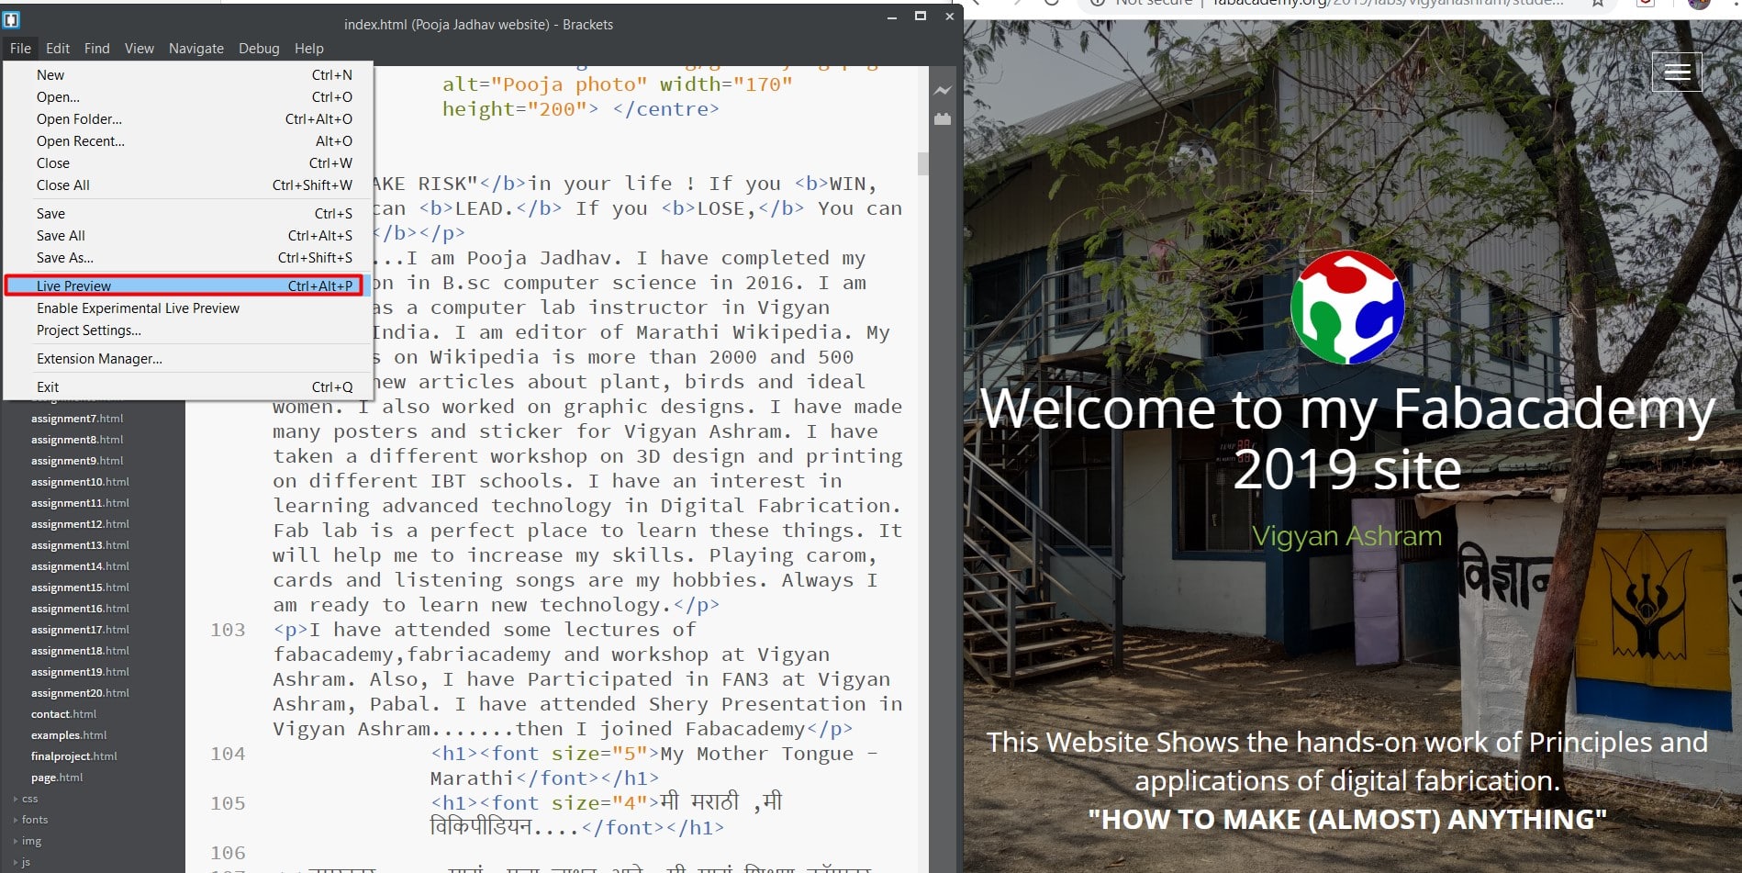Choose New from the File menu
Screen dimensions: 1742x873
point(188,75)
